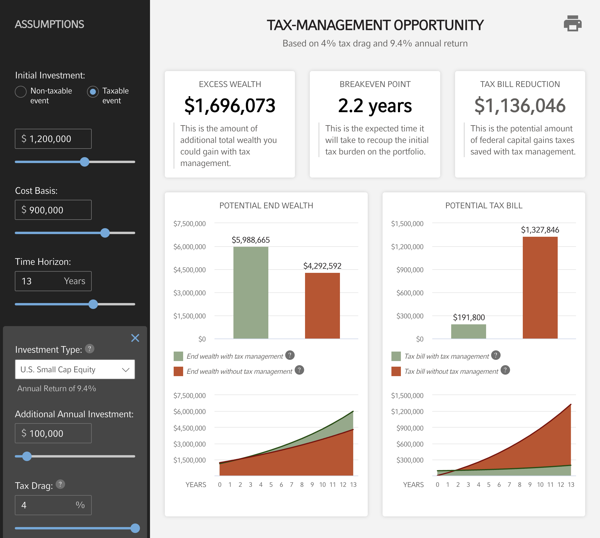The height and width of the screenshot is (538, 600).
Task: Click the Cost Basis slider handle
Action: pyautogui.click(x=105, y=233)
